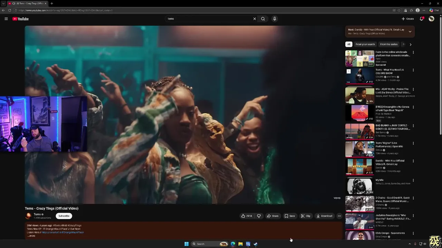The height and width of the screenshot is (248, 442).
Task: Subscribe to the Tems channel
Action: click(x=64, y=216)
